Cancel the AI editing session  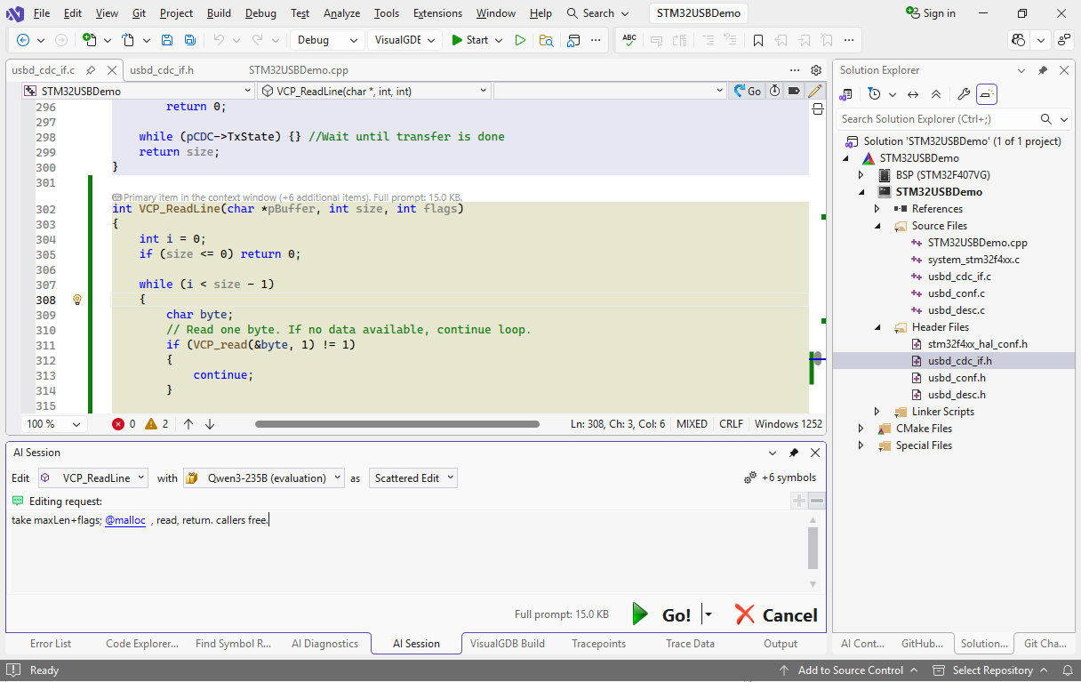(x=776, y=614)
